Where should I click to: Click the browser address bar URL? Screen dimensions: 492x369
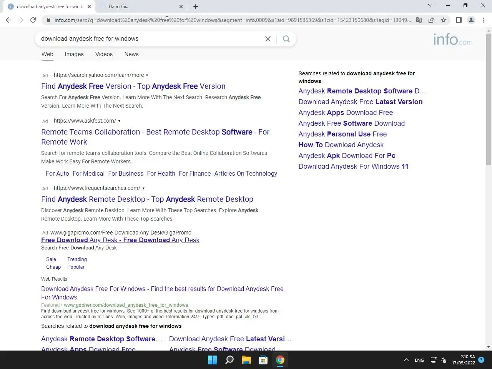(233, 20)
